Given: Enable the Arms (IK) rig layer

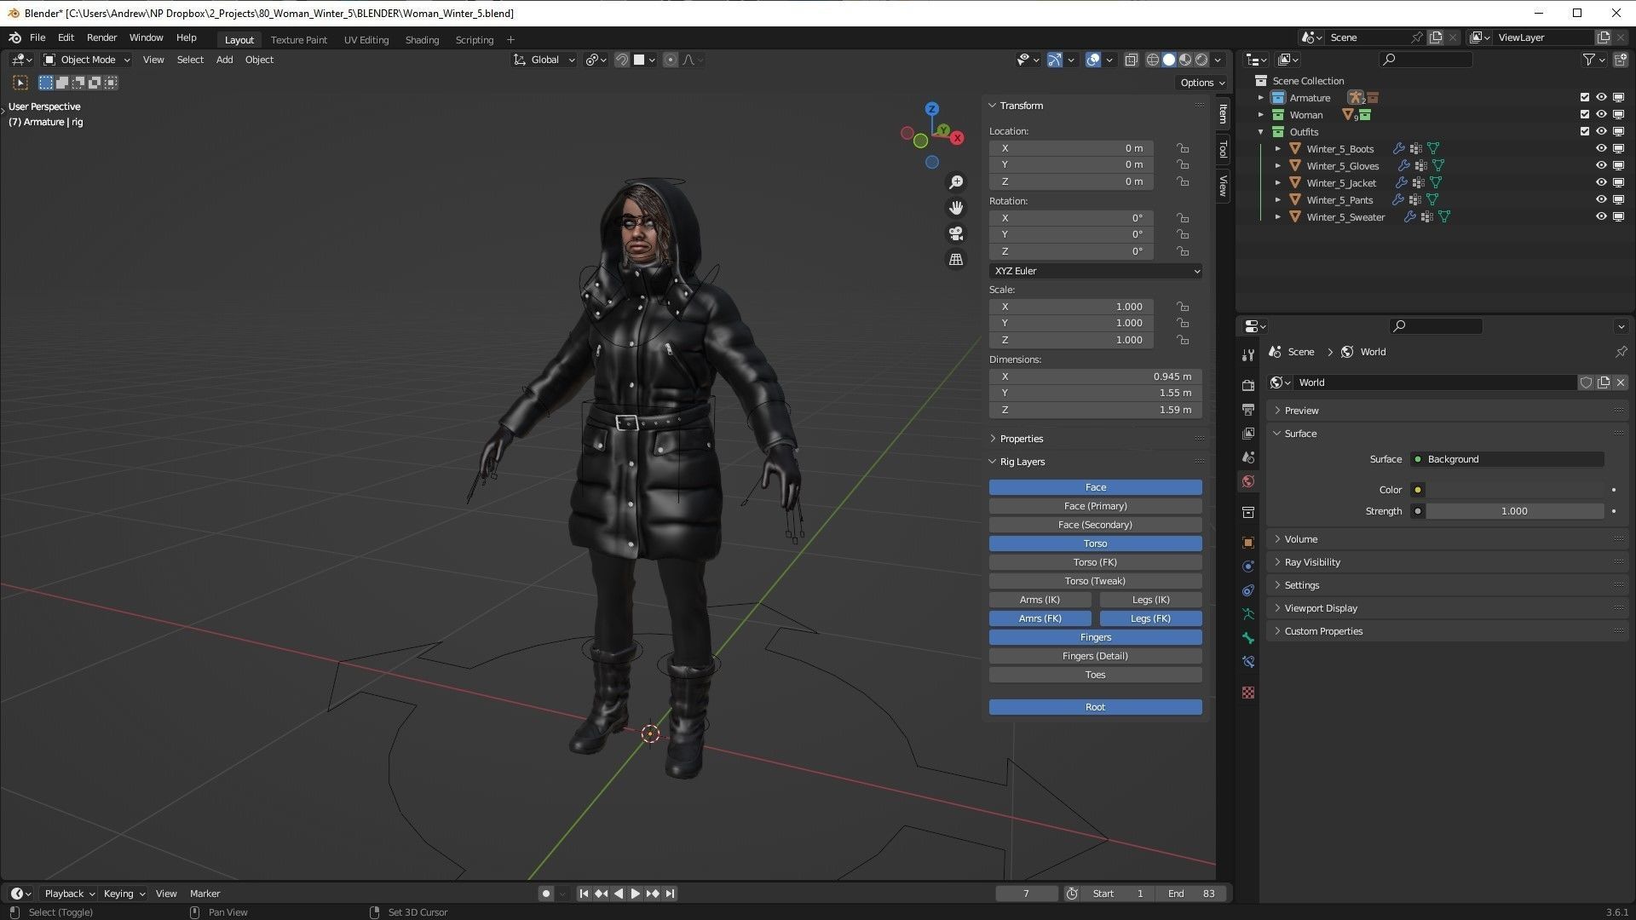Looking at the screenshot, I should pyautogui.click(x=1040, y=600).
